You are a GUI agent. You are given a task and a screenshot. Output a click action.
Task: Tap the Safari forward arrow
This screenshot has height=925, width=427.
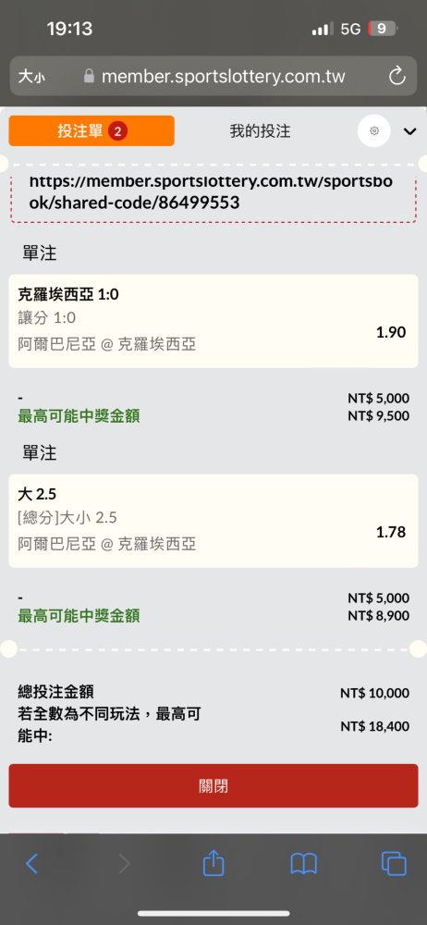point(124,864)
